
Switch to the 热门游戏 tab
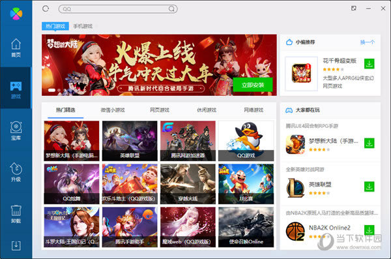coord(55,26)
